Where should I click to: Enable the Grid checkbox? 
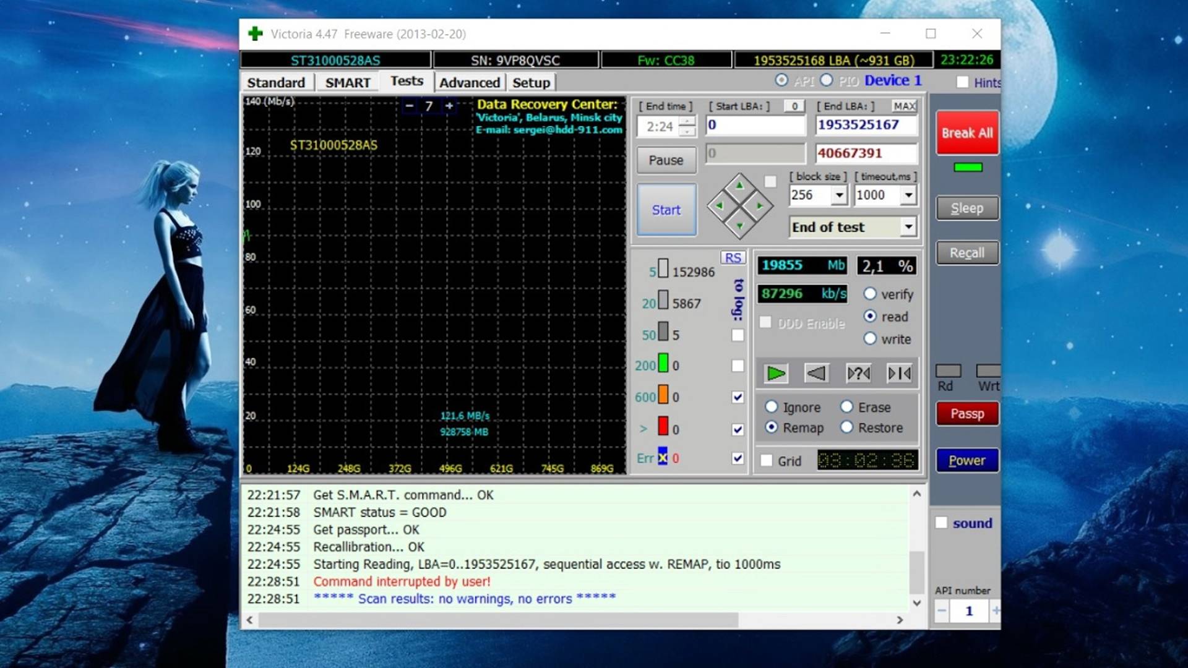tap(767, 461)
